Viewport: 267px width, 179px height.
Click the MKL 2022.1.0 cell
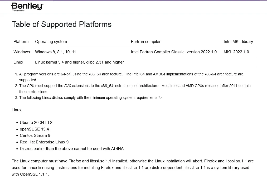click(x=236, y=52)
